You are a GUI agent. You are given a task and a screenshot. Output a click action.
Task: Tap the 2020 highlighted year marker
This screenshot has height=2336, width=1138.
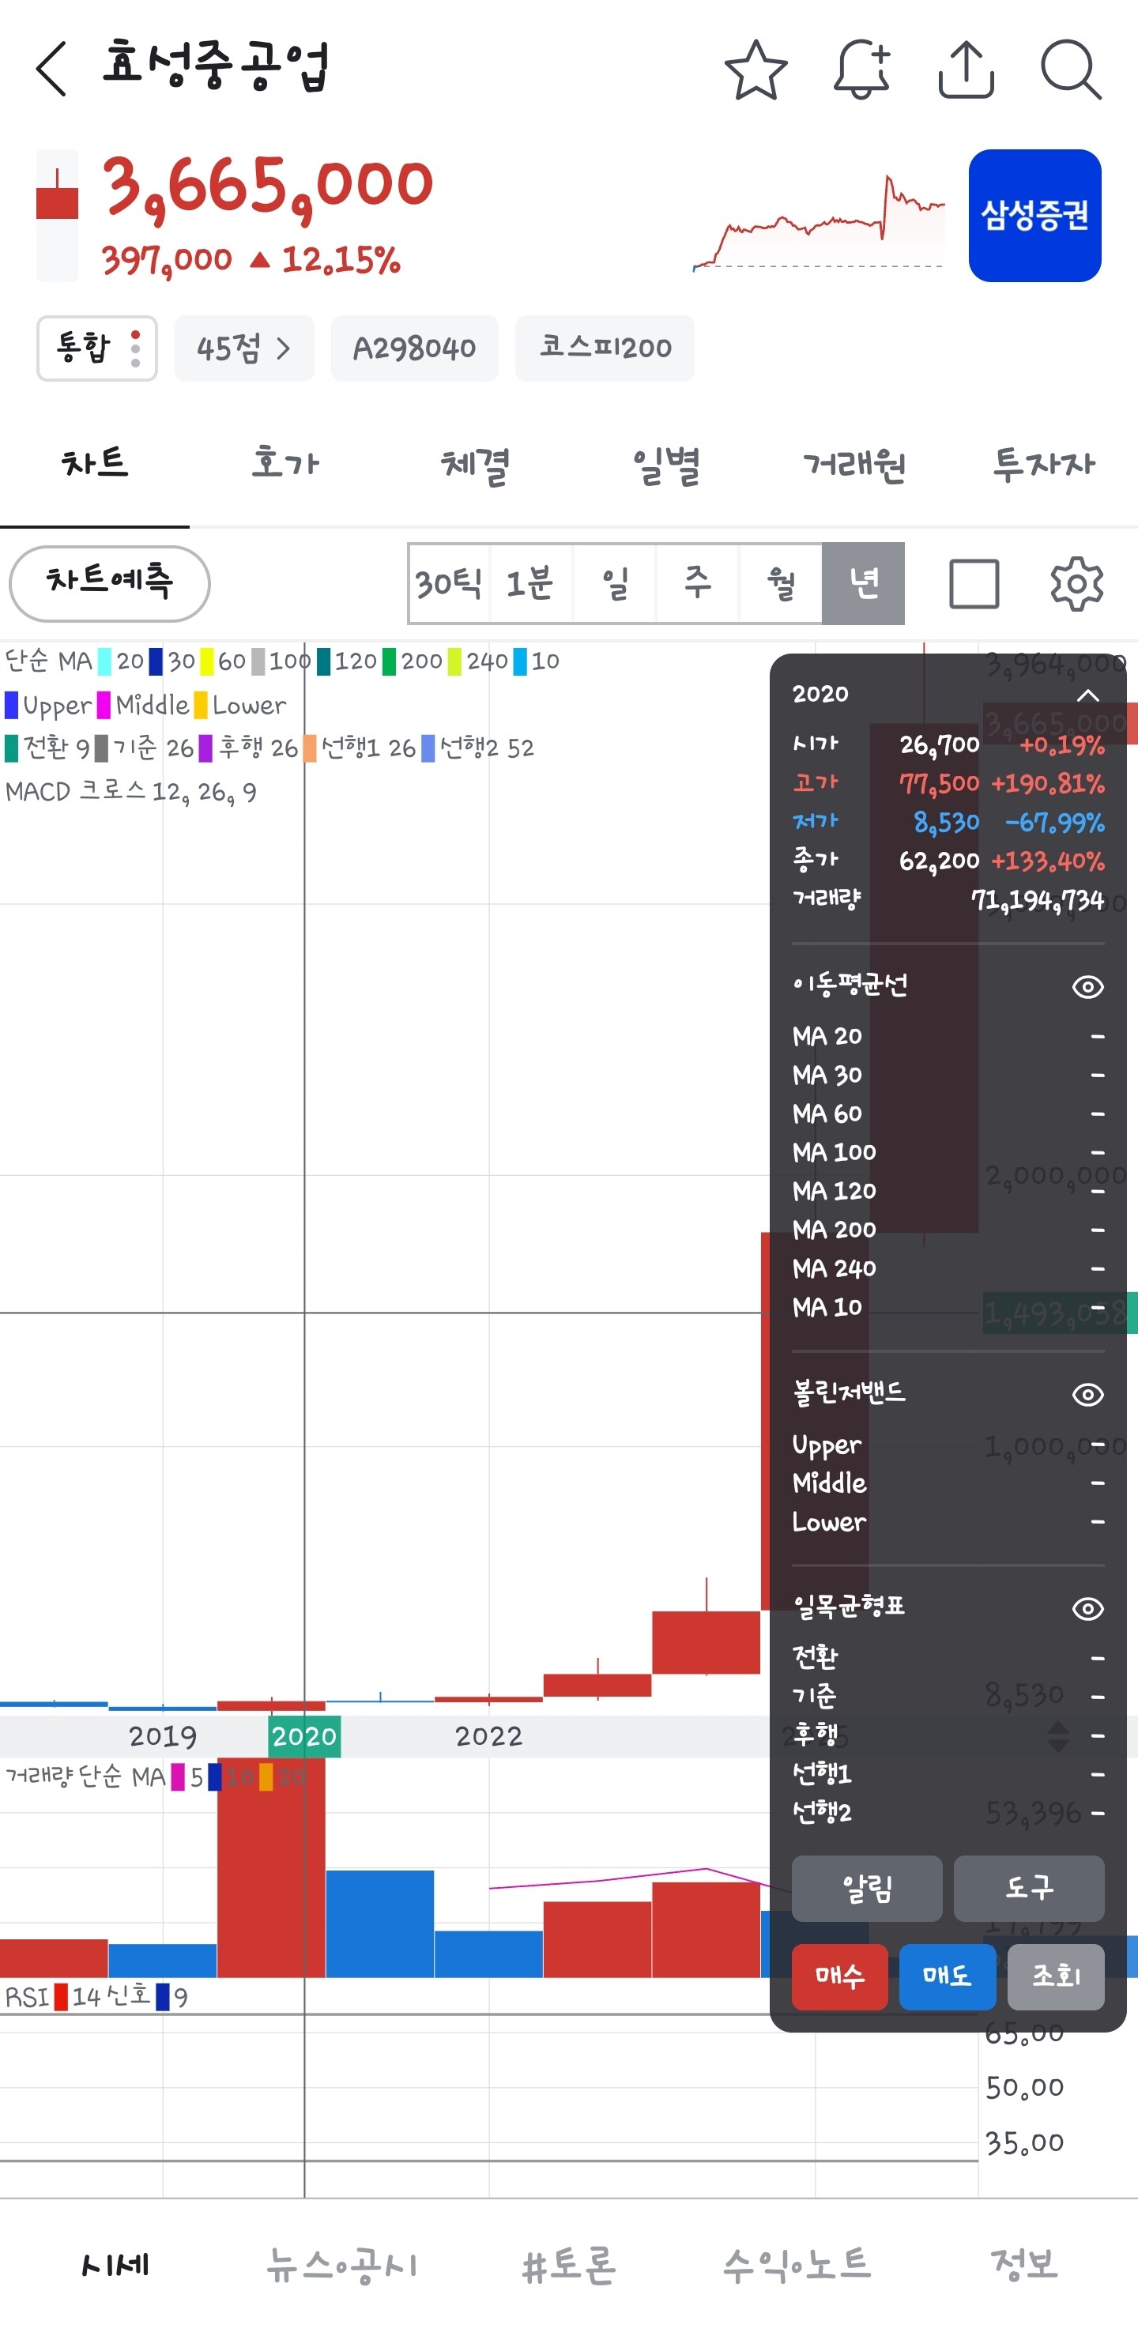(x=305, y=1736)
